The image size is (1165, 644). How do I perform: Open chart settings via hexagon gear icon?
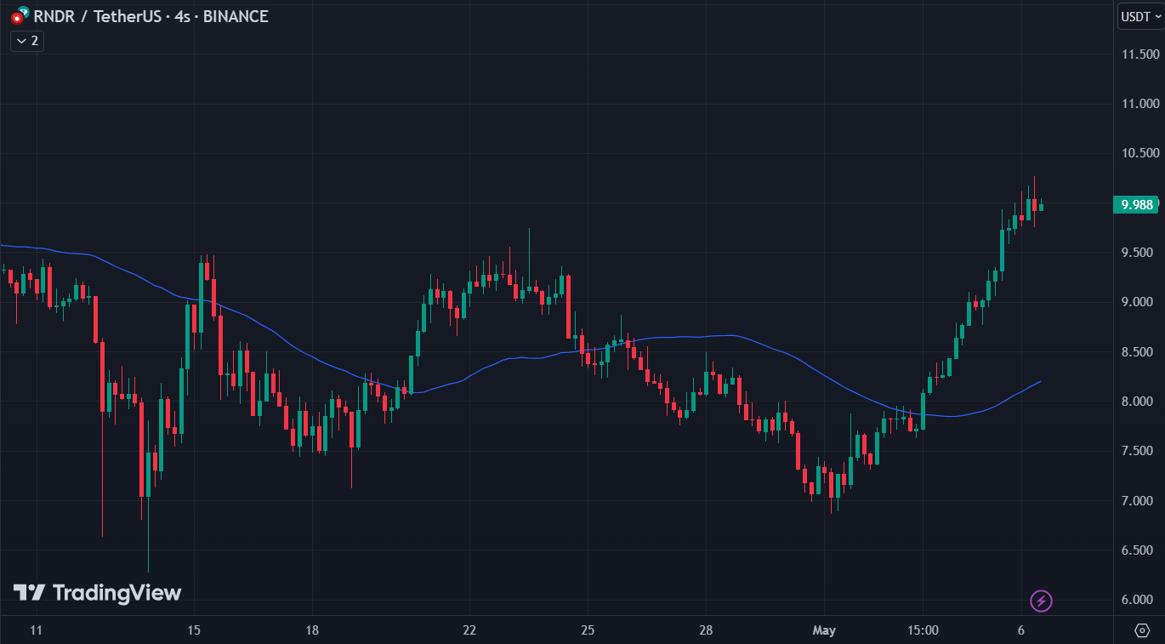click(x=1142, y=630)
